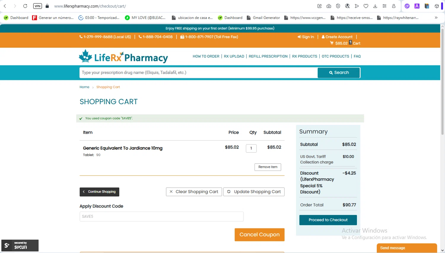Open the FAQ menu item
The image size is (445, 253).
point(357,56)
